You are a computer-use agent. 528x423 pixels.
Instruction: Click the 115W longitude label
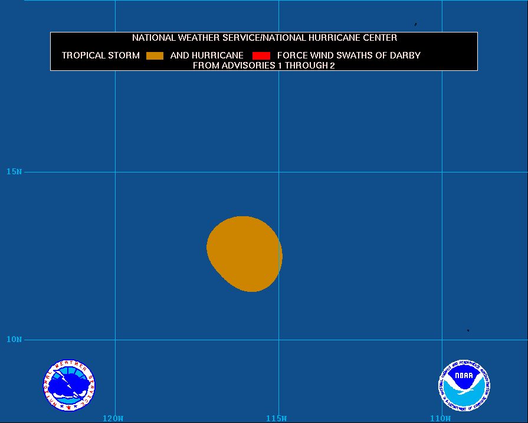276,419
